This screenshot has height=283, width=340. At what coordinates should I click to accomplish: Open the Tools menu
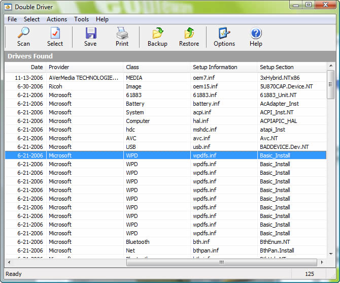click(x=81, y=19)
